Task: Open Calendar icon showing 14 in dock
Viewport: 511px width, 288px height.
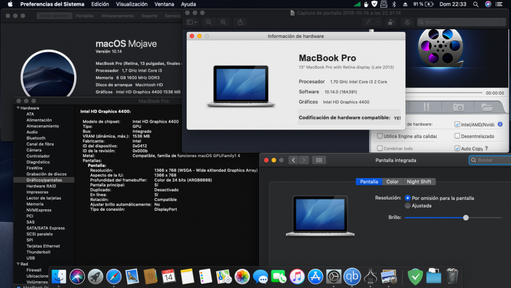Action: tap(169, 277)
